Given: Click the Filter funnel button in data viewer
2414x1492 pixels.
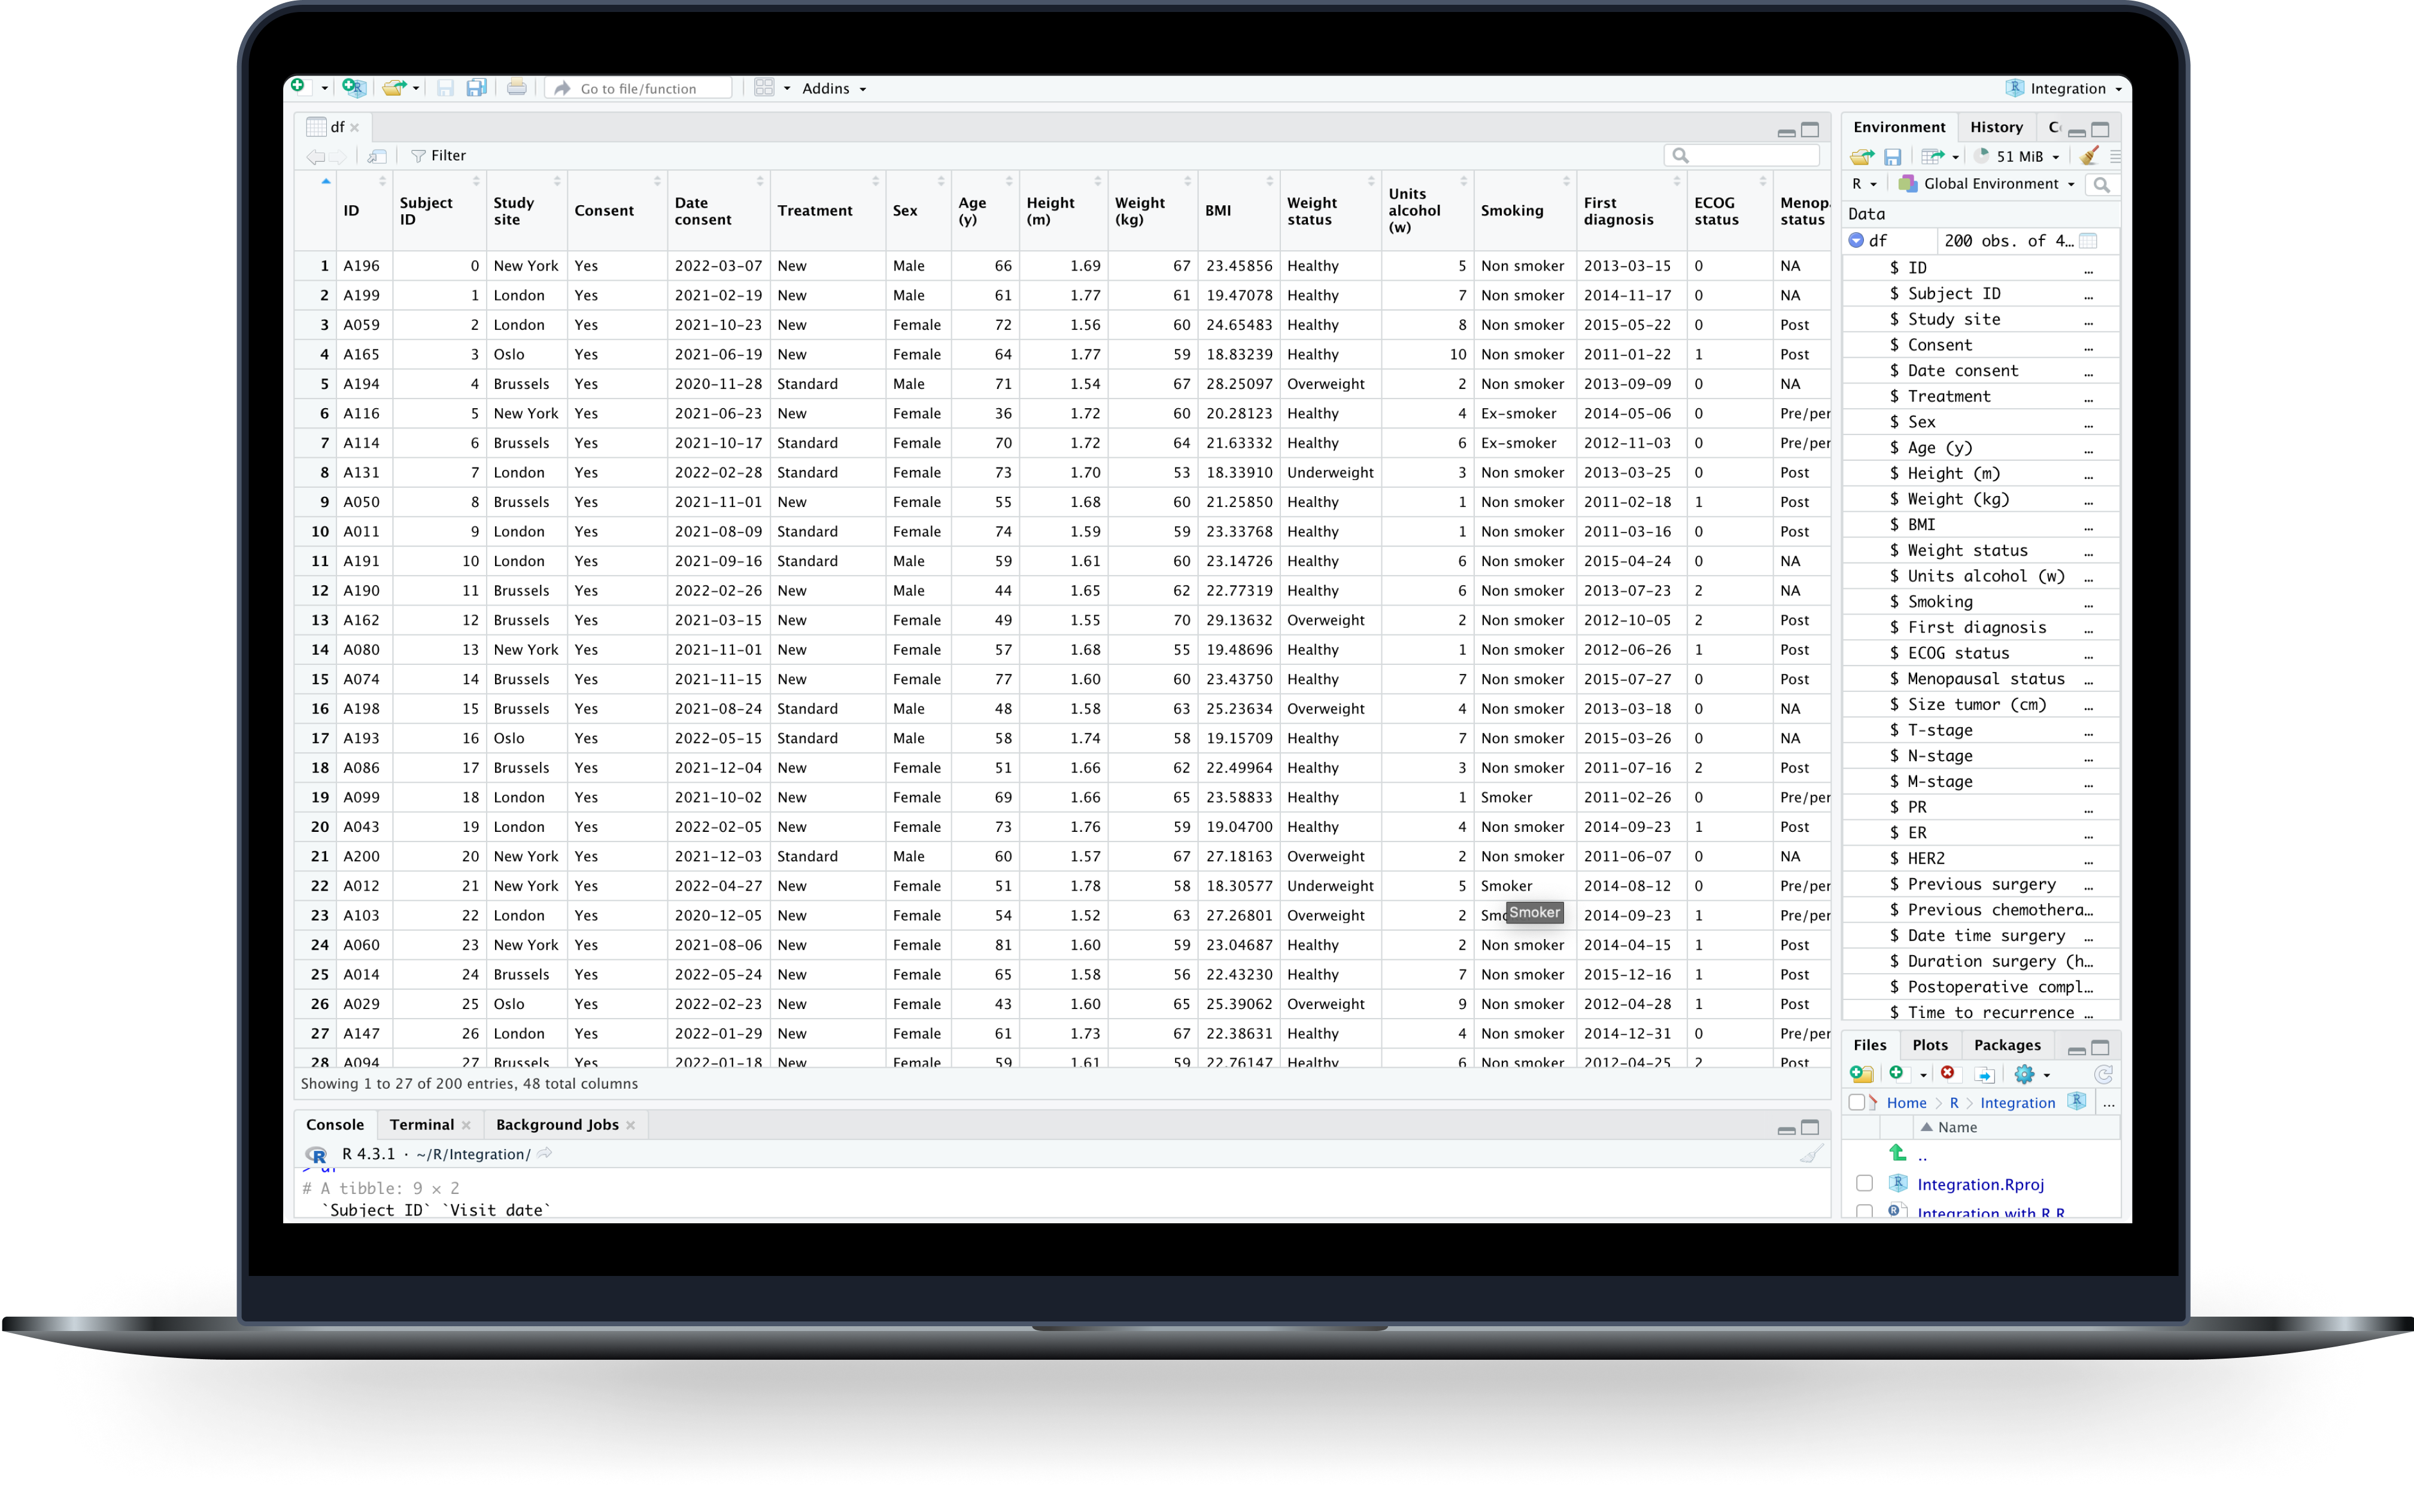Looking at the screenshot, I should pyautogui.click(x=438, y=156).
